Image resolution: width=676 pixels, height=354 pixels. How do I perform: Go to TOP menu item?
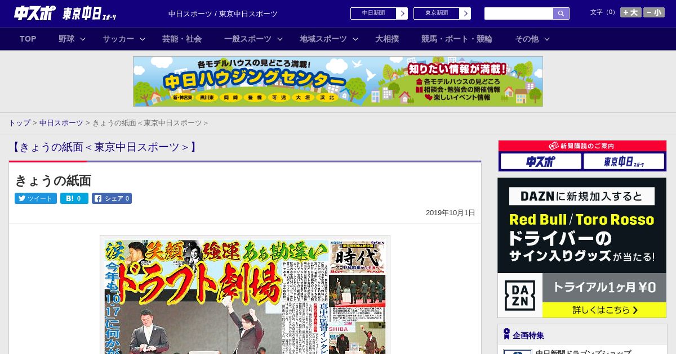click(x=28, y=39)
